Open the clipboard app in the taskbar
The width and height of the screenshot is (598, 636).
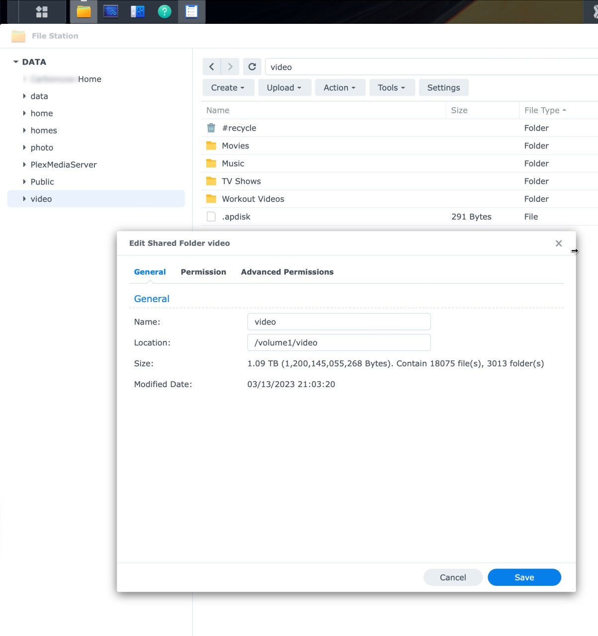point(191,11)
